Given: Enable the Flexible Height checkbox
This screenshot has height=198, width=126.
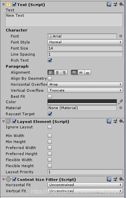Looking at the screenshot, I should coord(50,166).
